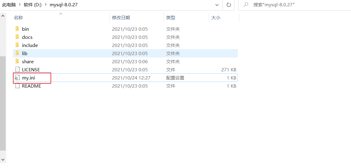The width and height of the screenshot is (351, 168).
Task: Click the navigation pane scroll down arrow
Action: pos(3,159)
